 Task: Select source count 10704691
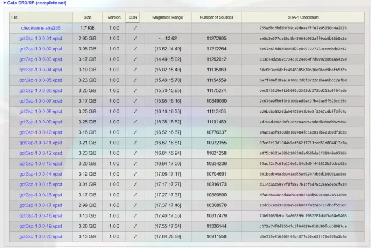[x=216, y=174]
